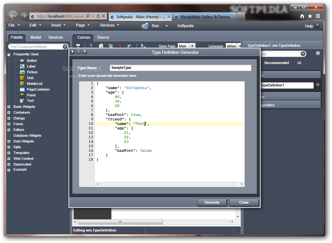
Task: Click the red Delete X toolbar icon
Action: pos(120,46)
